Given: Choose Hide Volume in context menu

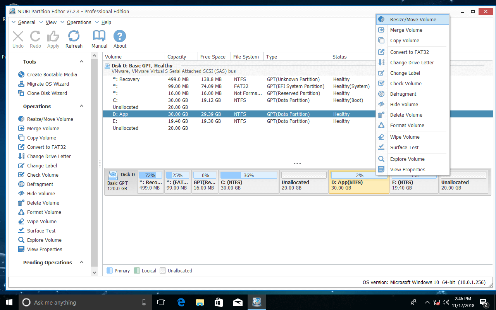Looking at the screenshot, I should tap(413, 104).
